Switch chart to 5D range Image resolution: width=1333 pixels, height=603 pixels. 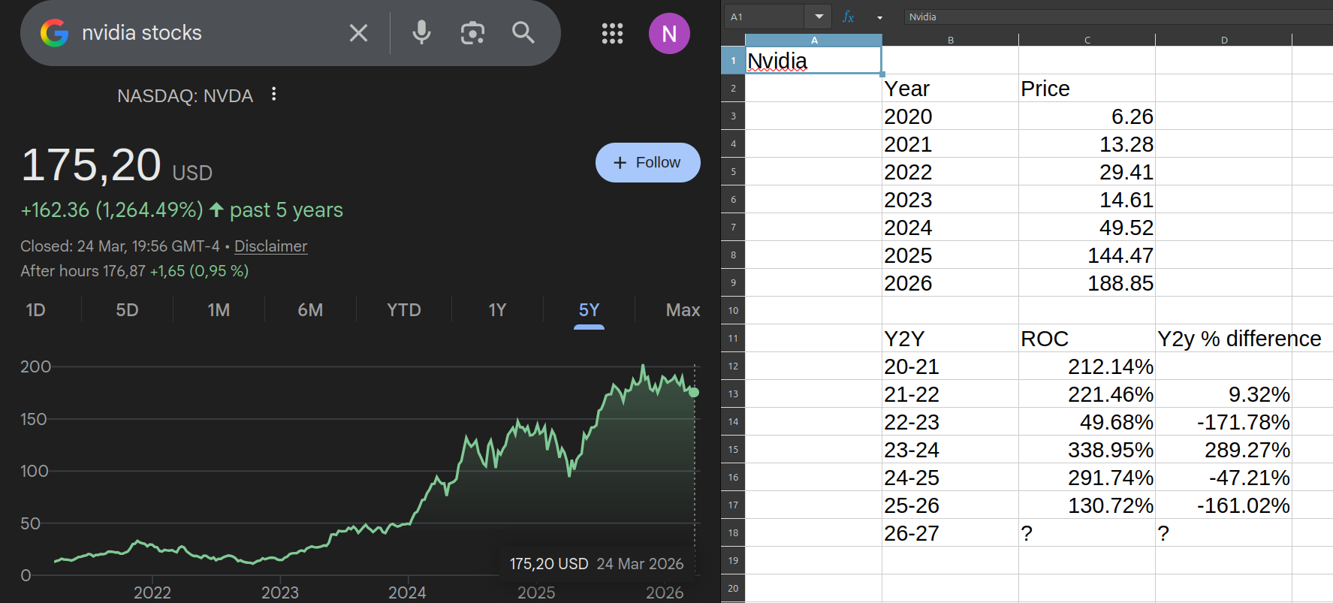127,310
